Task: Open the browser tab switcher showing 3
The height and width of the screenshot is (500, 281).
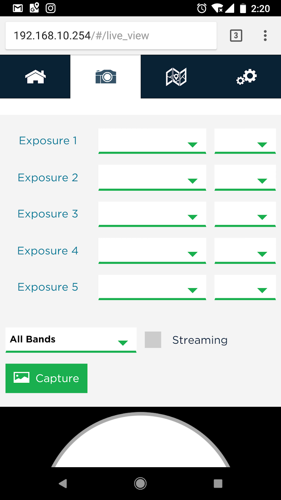Action: (236, 36)
